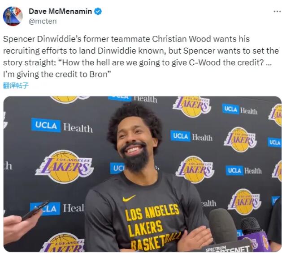Click the tweet text body
The image size is (282, 253).
(x=141, y=57)
